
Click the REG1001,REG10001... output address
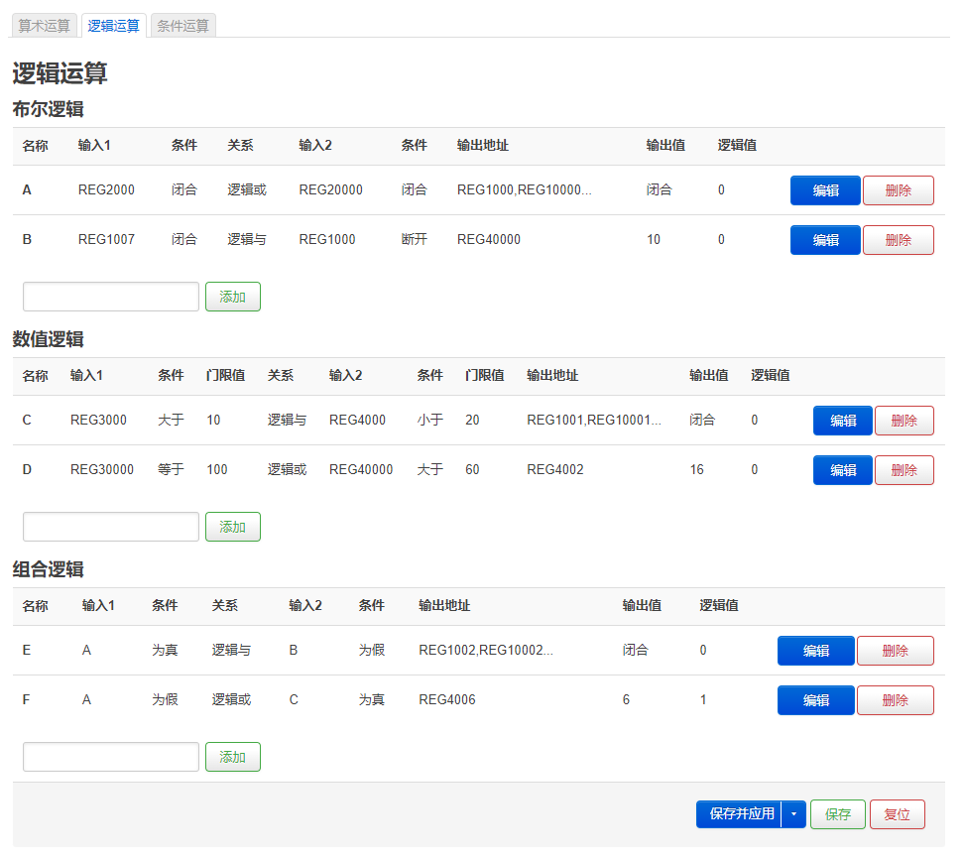(594, 421)
